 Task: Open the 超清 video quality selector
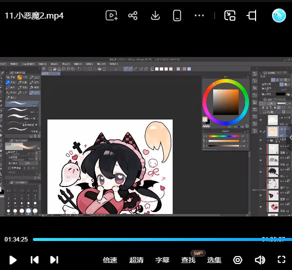click(136, 260)
